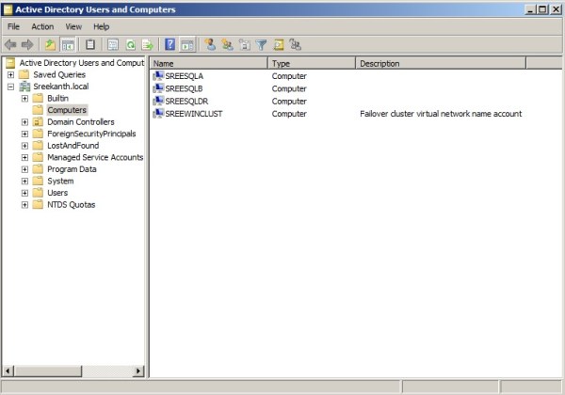Toggle the show/hide console tree button
The image size is (565, 395).
pos(68,44)
